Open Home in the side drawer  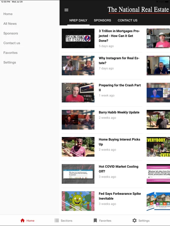(x=8, y=14)
